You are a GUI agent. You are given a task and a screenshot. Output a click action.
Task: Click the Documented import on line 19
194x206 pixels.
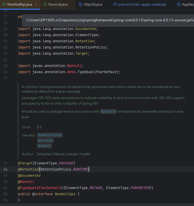point(86,29)
